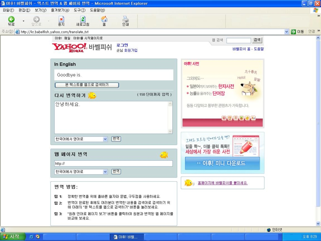Screen dimensions: 321x241
Task: Click the text area scrollbar down arrow
Action: tap(170, 131)
